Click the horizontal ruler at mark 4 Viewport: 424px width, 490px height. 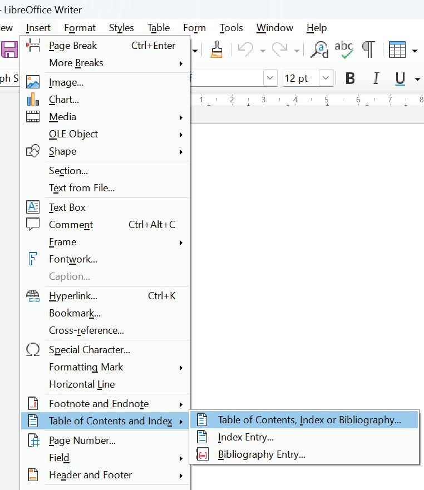tap(295, 100)
